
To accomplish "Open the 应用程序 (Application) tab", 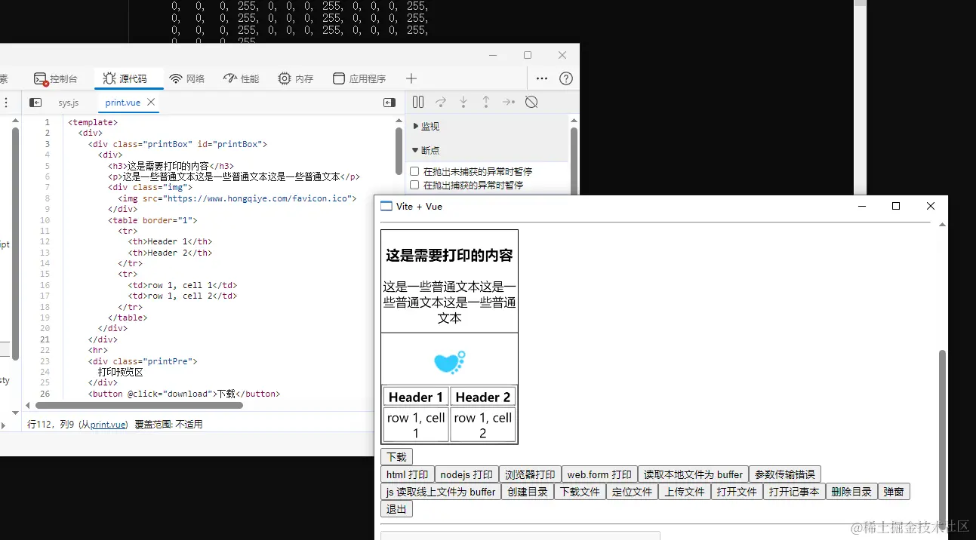I will tap(359, 78).
